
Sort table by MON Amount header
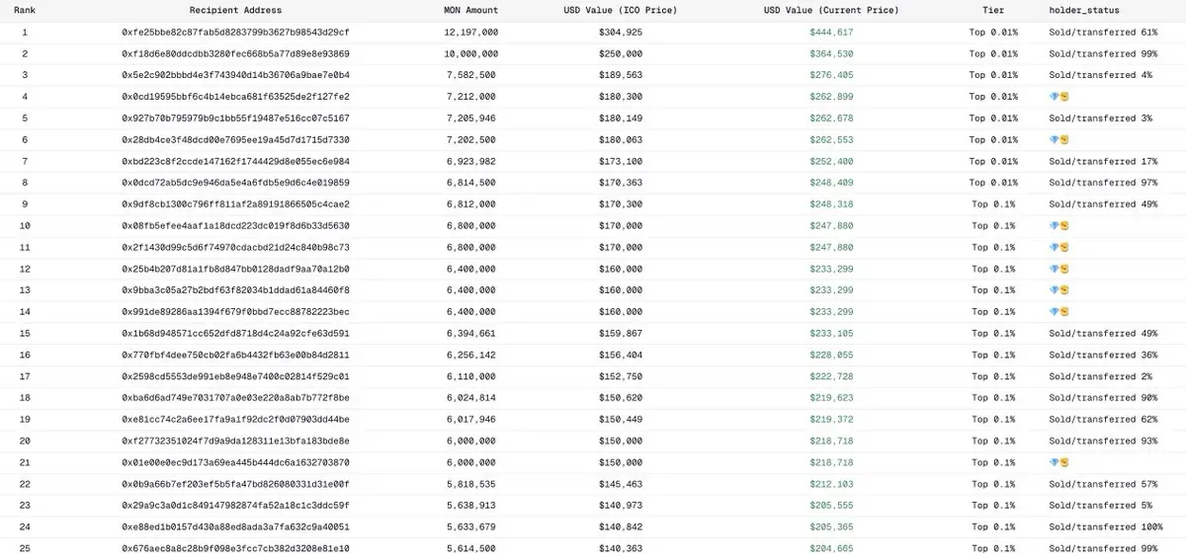click(x=470, y=10)
